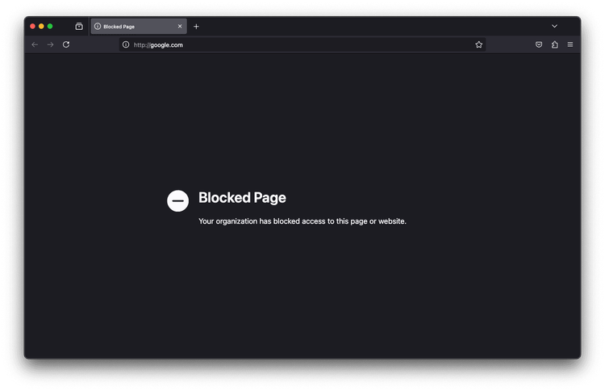Expand the list all tabs chevron
Viewport: 605px width, 391px height.
point(554,27)
